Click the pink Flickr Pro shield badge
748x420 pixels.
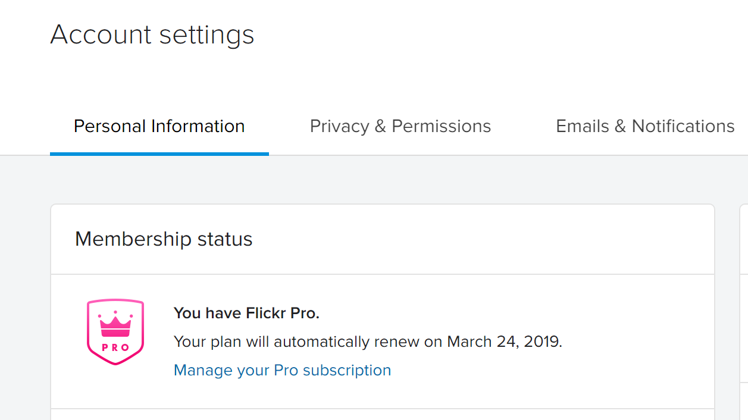[x=115, y=331]
